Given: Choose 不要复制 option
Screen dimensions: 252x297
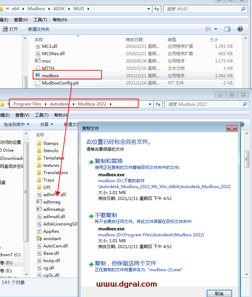Looking at the screenshot, I should pos(106,215).
